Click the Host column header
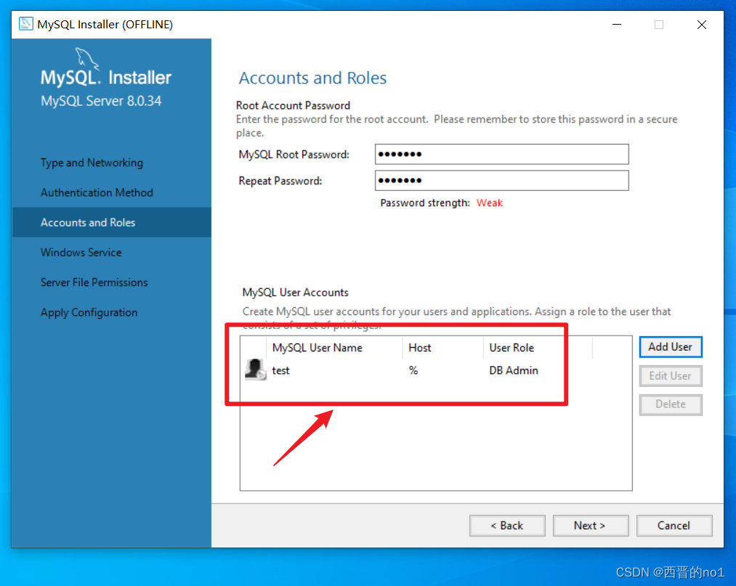The width and height of the screenshot is (736, 586). click(x=442, y=348)
